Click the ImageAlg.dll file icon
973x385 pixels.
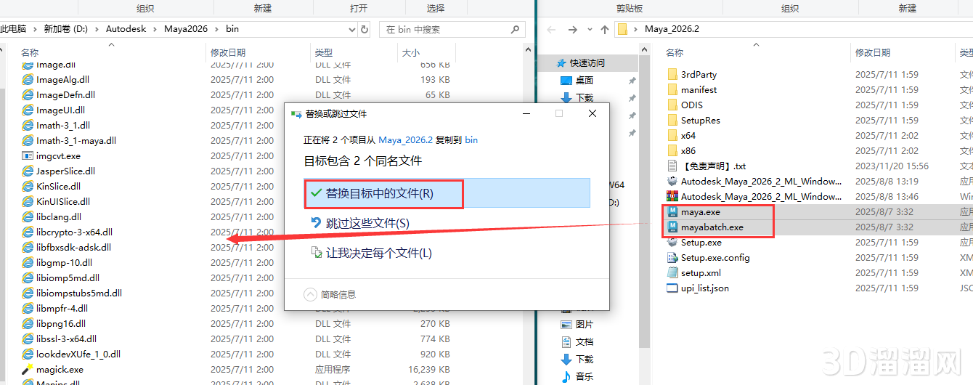[x=28, y=80]
